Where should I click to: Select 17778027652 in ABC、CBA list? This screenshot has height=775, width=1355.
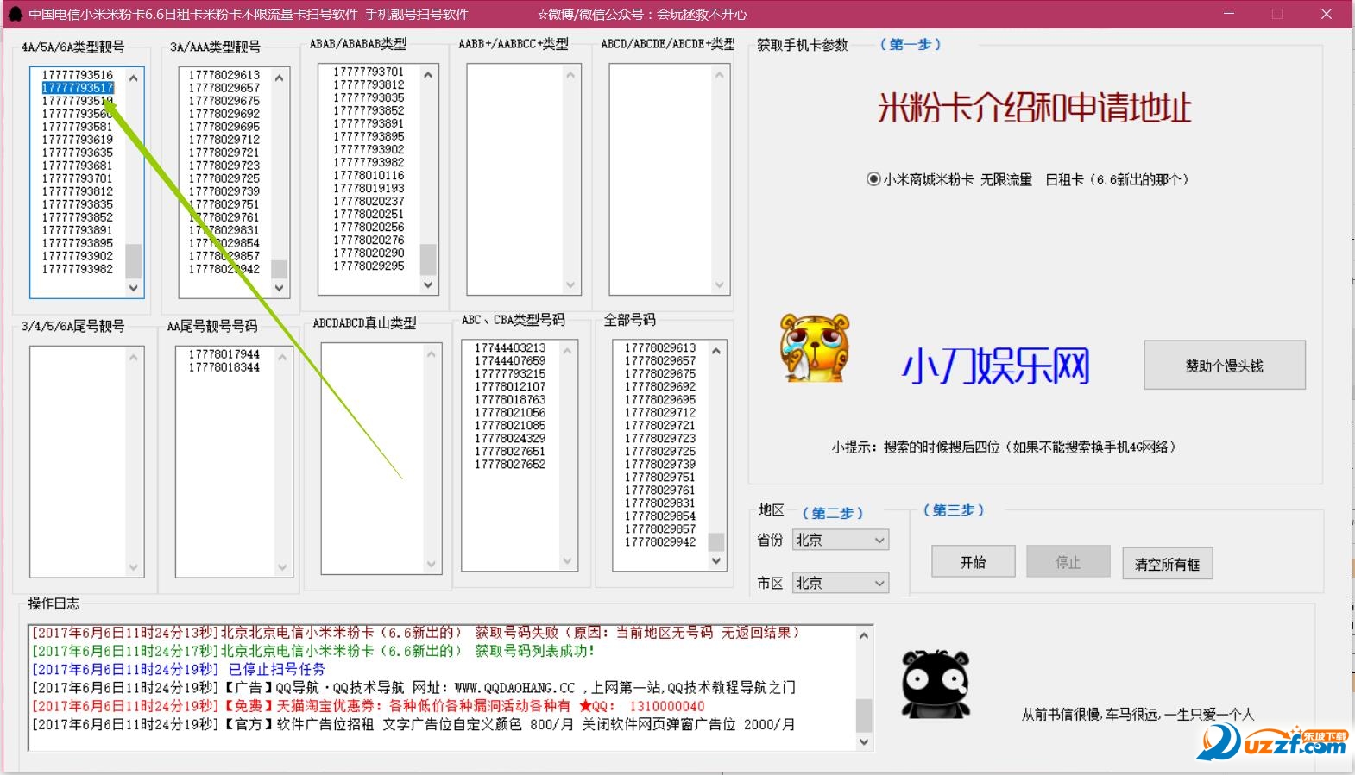pyautogui.click(x=510, y=465)
